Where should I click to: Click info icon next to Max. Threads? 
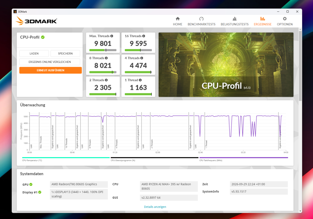(x=112, y=36)
